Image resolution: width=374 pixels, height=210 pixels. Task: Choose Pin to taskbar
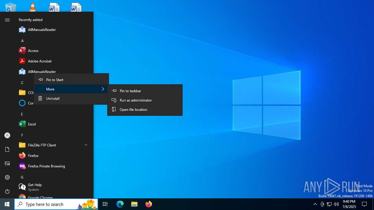tap(145, 91)
